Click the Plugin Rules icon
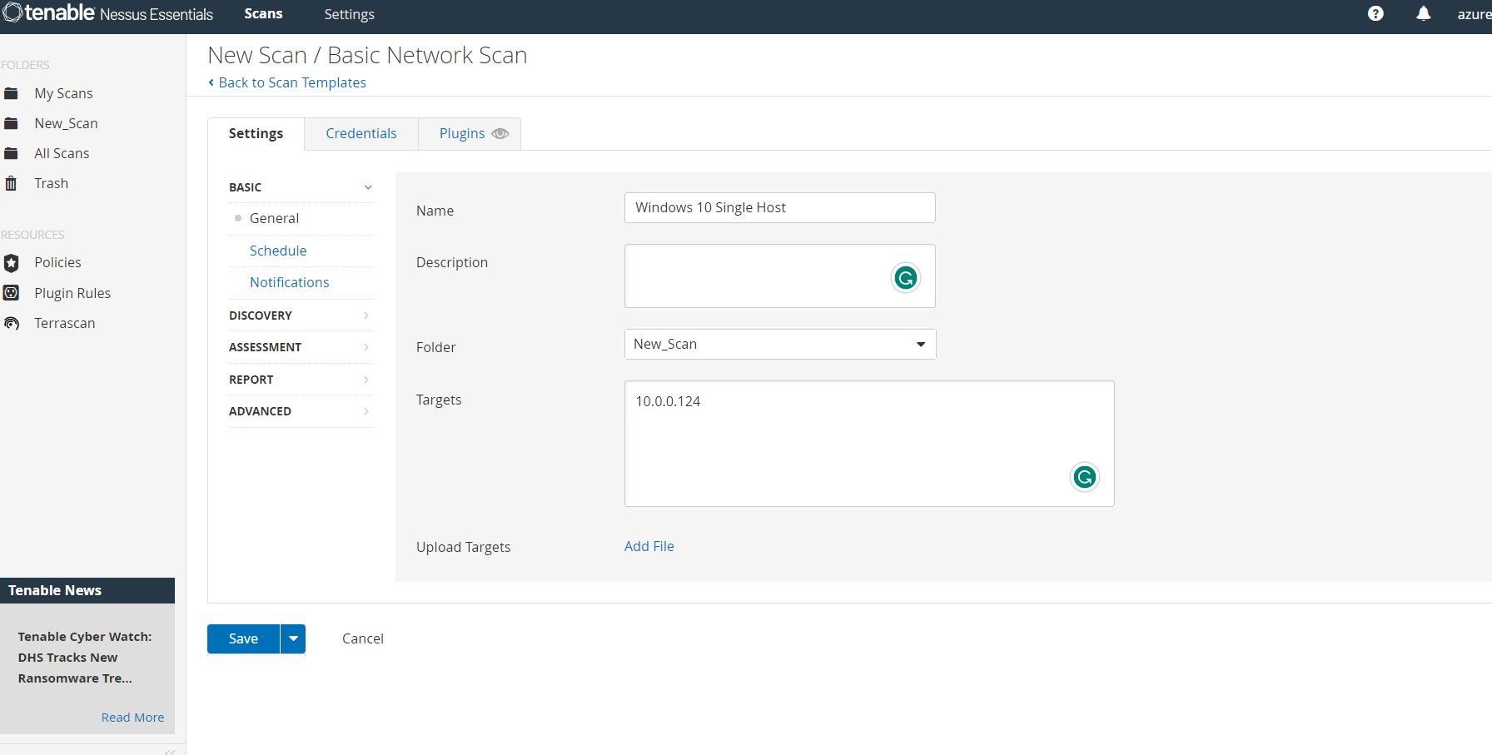Image resolution: width=1492 pixels, height=755 pixels. click(x=11, y=293)
